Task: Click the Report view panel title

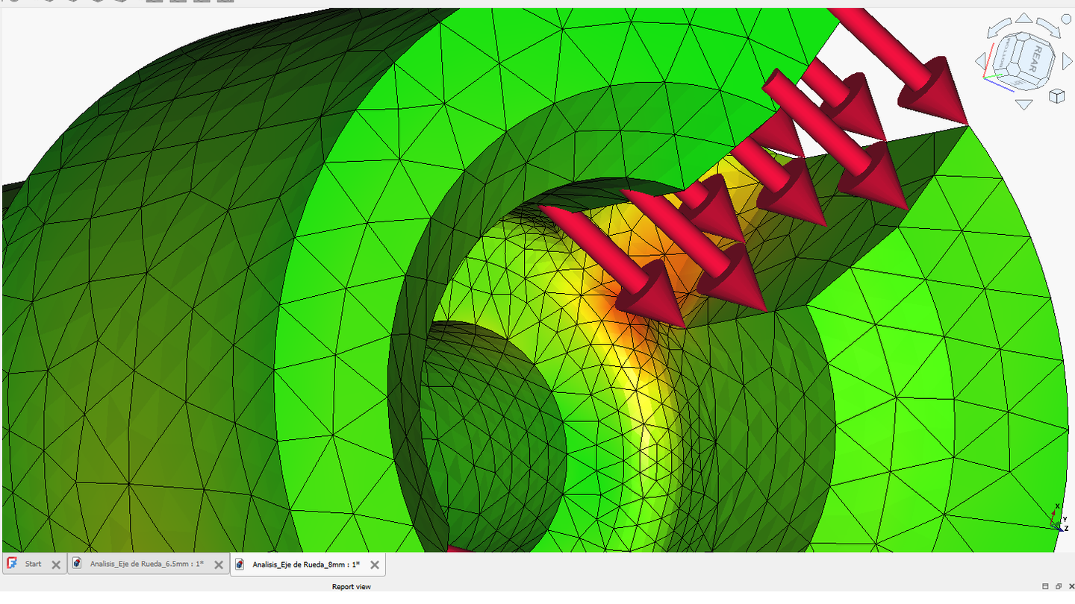Action: click(x=352, y=587)
